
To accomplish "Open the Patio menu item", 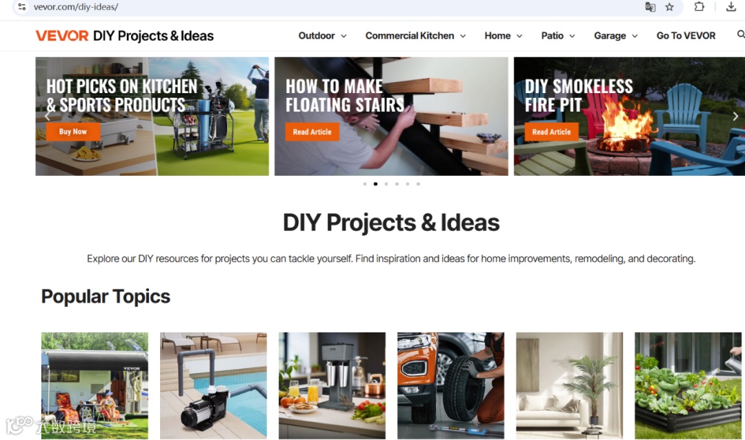I will [x=558, y=36].
